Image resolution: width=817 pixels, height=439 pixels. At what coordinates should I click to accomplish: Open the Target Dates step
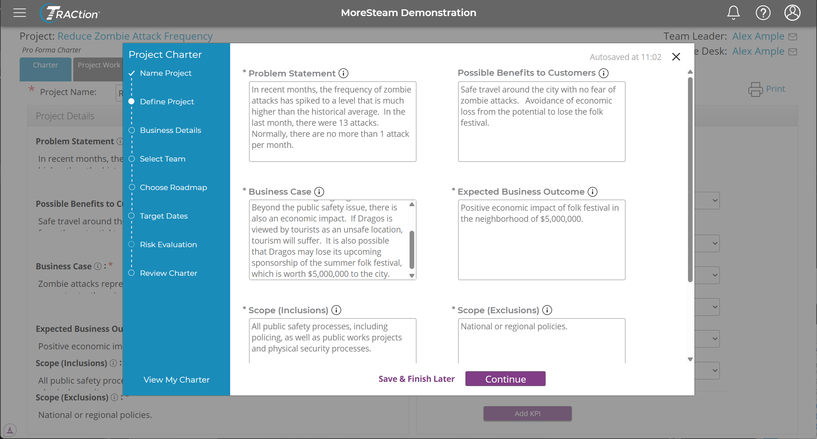164,216
